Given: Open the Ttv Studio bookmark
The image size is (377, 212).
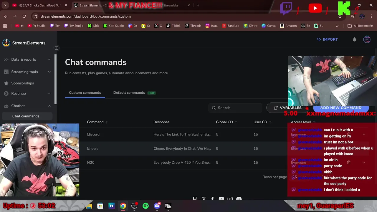Looking at the screenshot, I should tap(74, 26).
